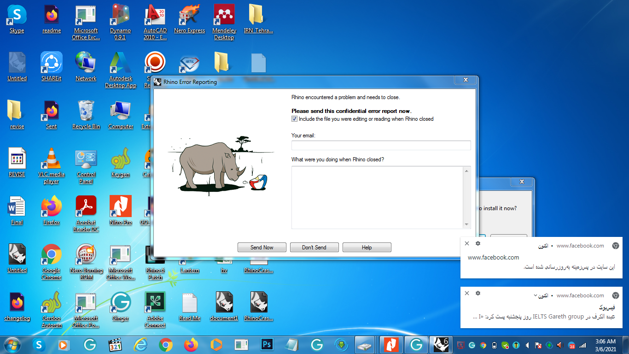The width and height of the screenshot is (629, 354).
Task: Select the Keygen desktop icon
Action: pyautogui.click(x=121, y=162)
